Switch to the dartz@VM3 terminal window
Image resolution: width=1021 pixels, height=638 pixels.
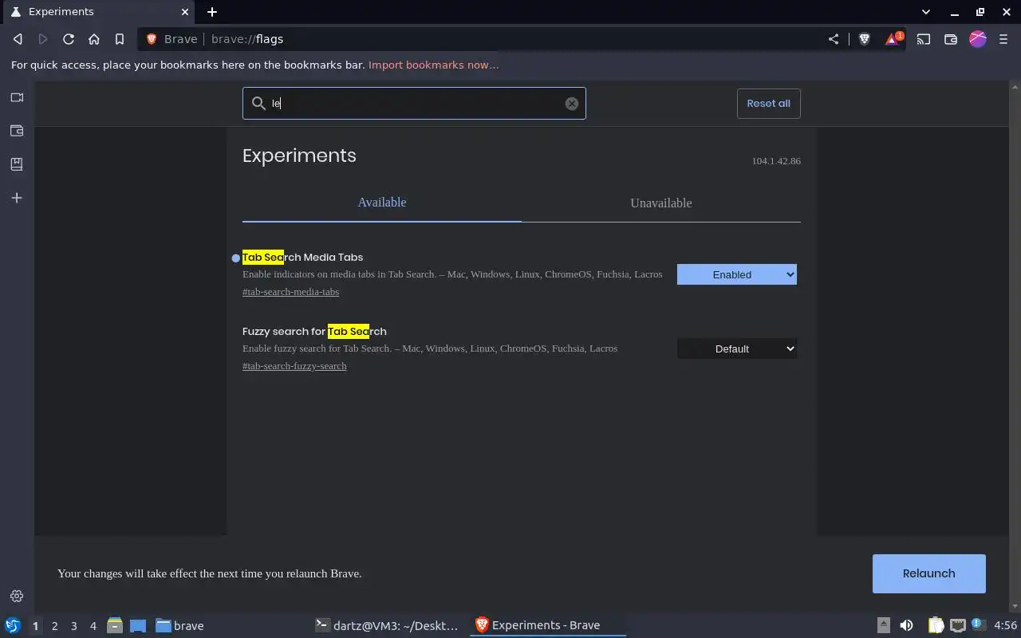[x=387, y=626]
